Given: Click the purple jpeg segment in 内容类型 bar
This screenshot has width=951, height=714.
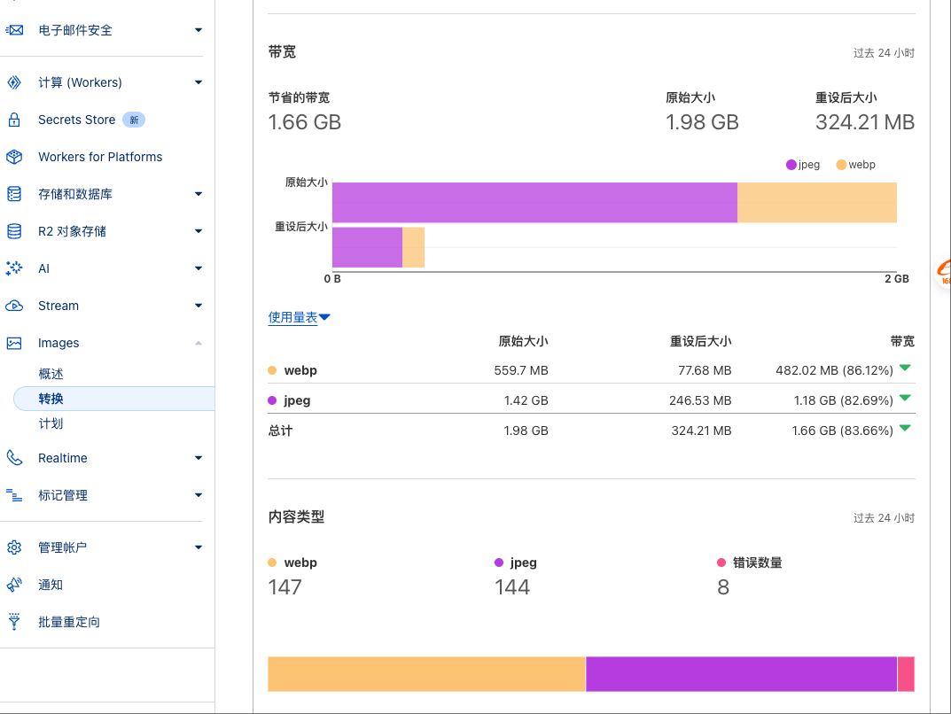Looking at the screenshot, I should pos(741,674).
